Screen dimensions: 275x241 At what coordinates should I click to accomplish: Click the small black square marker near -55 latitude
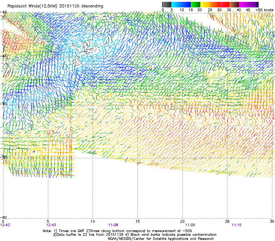pos(34,152)
